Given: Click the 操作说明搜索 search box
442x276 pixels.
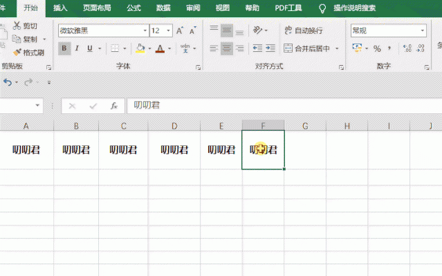Looking at the screenshot, I should coord(355,8).
